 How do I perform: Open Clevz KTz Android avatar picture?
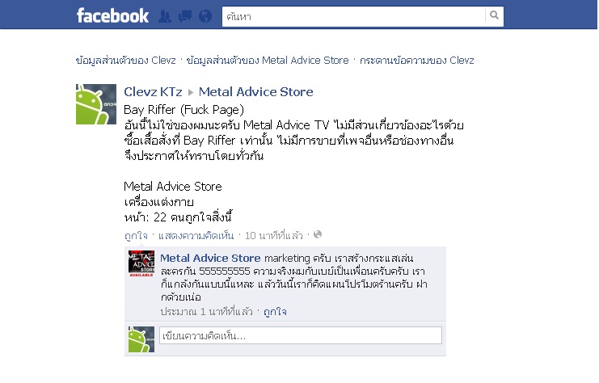pos(96,104)
